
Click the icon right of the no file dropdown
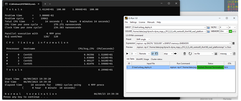point(216,54)
